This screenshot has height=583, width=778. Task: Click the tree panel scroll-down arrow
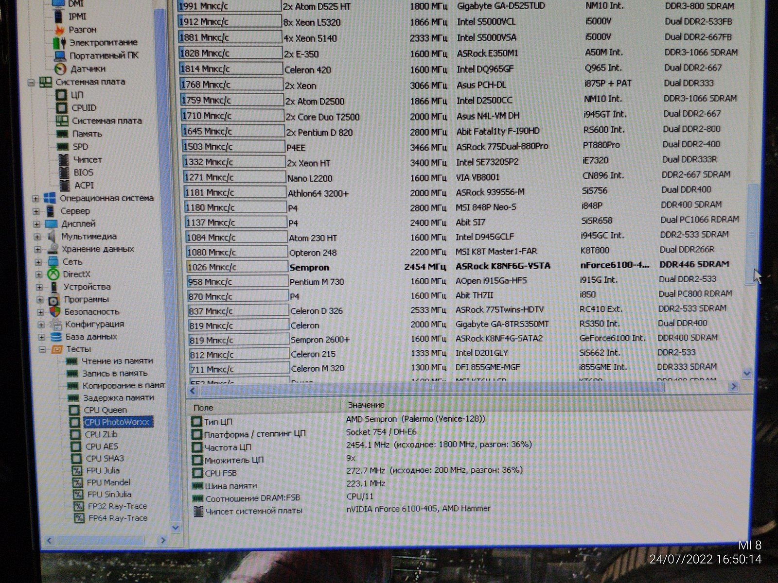176,528
